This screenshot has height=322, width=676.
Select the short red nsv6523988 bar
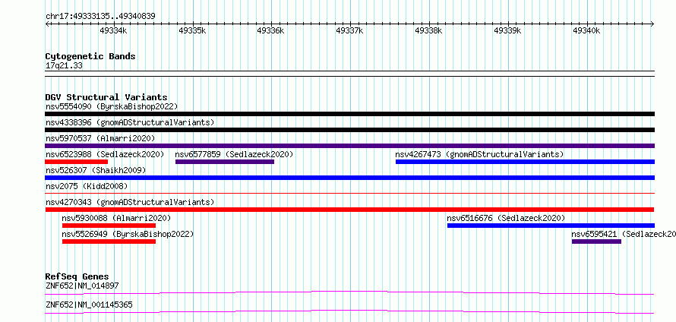[x=76, y=162]
